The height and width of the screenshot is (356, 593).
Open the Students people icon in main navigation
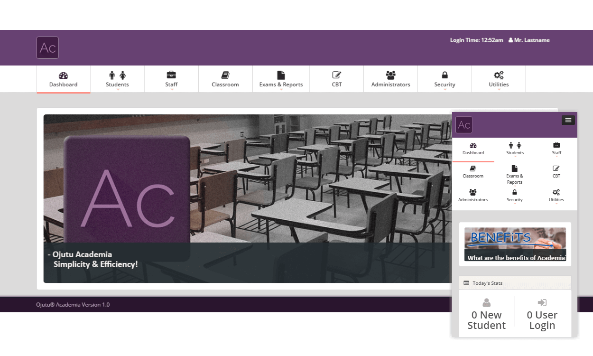point(117,75)
